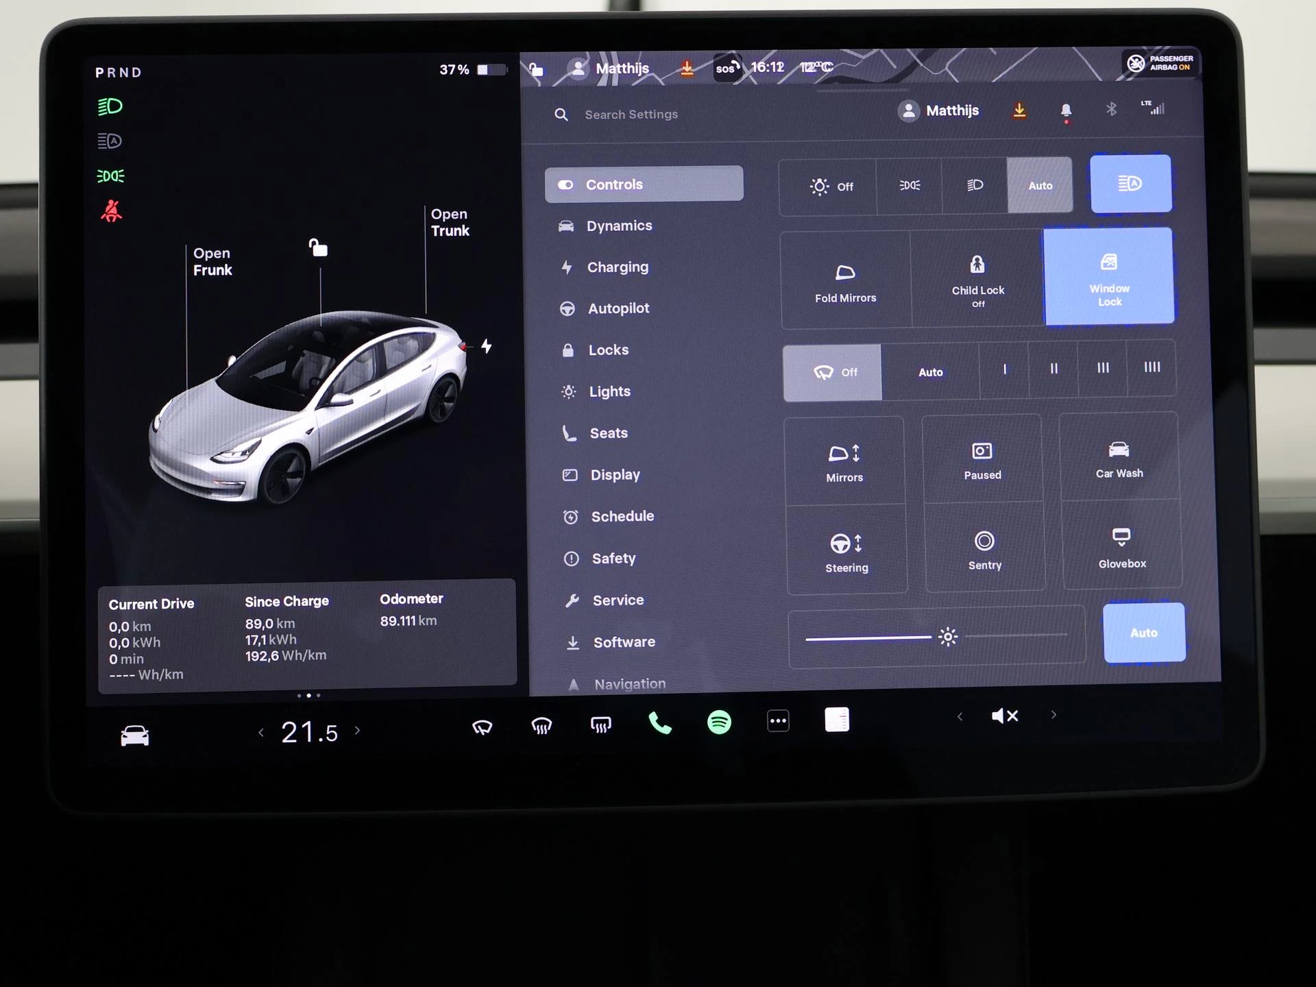Open the Bluetooth settings icon
The image size is (1316, 987).
[1111, 110]
